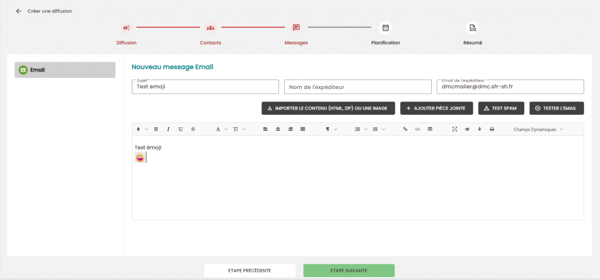Toggle italic formatting
Viewport: 600px width, 280px height.
pyautogui.click(x=168, y=129)
